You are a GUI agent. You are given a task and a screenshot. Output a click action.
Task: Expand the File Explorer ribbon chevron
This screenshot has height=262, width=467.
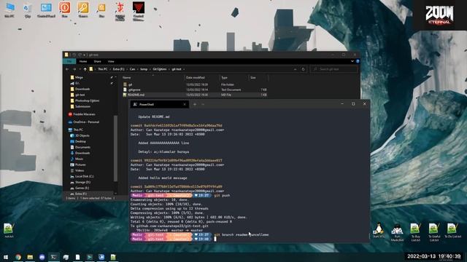(352, 61)
